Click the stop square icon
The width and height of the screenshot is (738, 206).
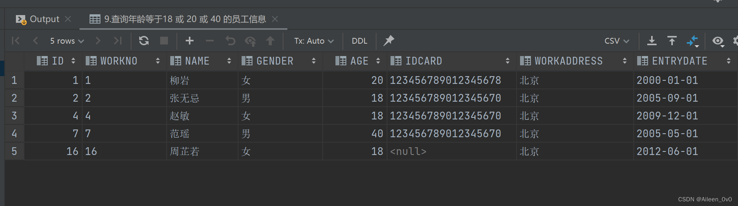164,41
